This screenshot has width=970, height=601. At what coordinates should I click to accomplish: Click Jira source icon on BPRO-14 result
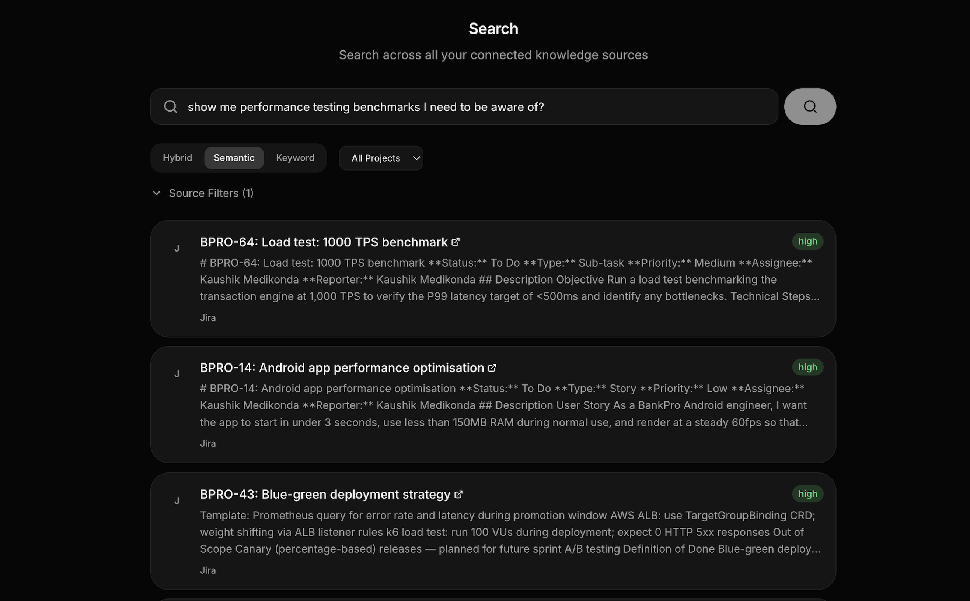(x=177, y=374)
